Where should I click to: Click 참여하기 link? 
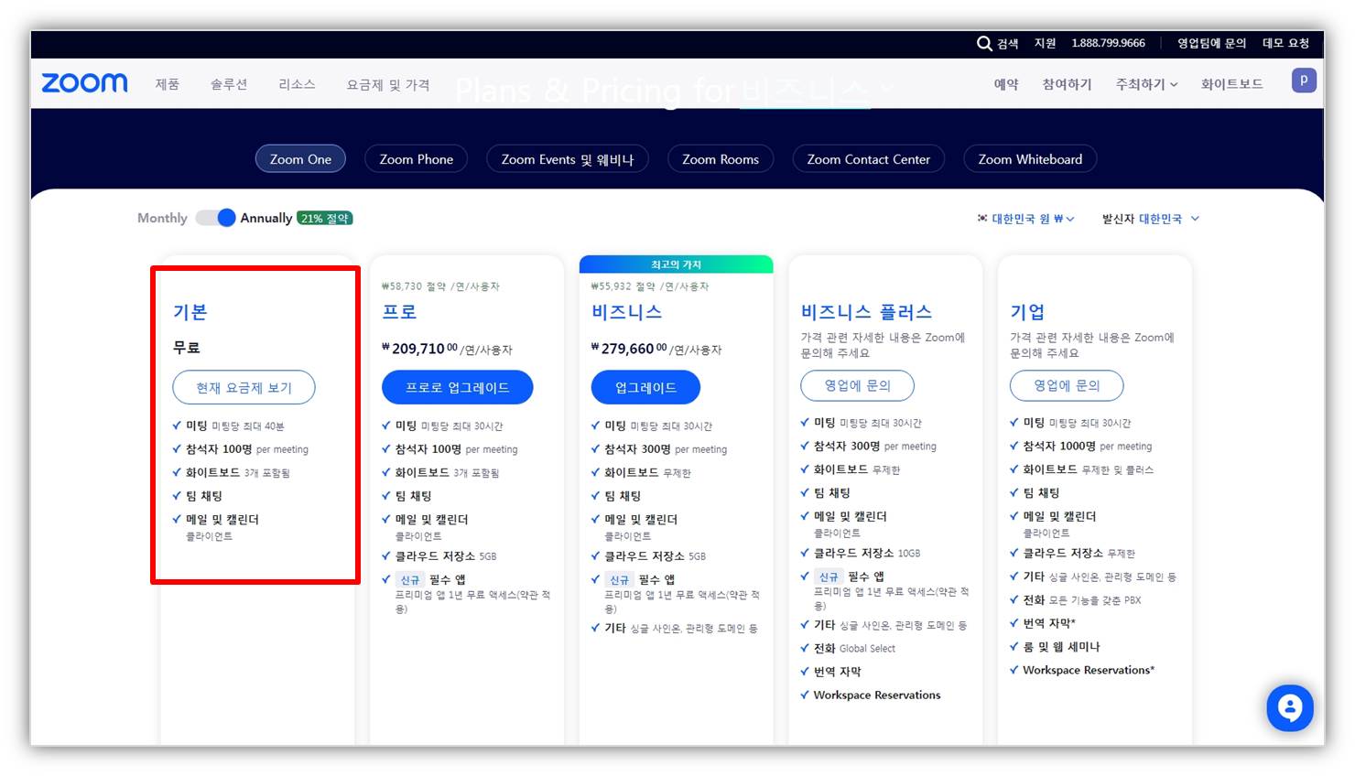point(1067,84)
